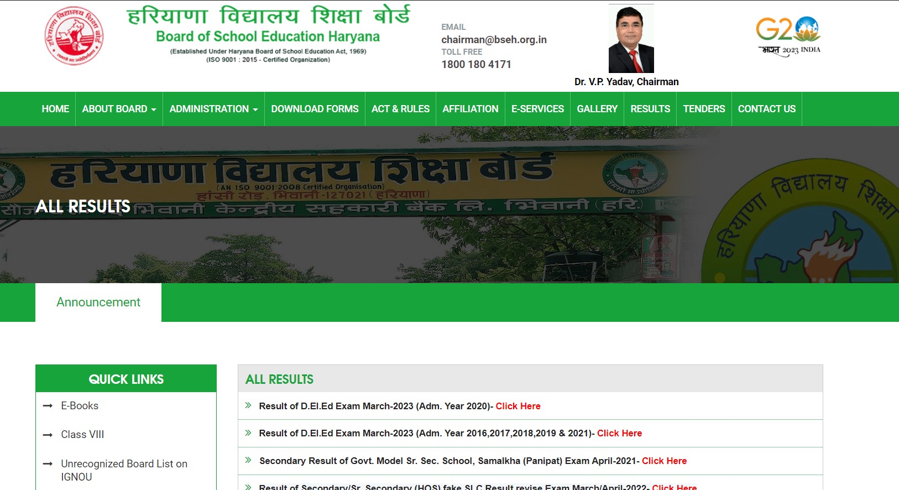Click chevron icon before Samalkha Panipat result
The image size is (899, 490).
(x=248, y=460)
